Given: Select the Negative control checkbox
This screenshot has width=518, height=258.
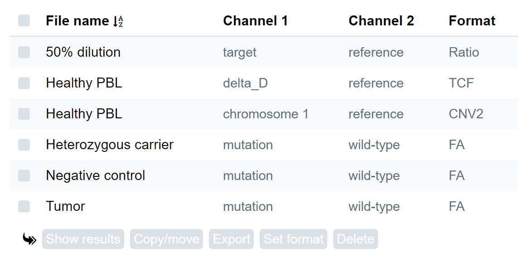Looking at the screenshot, I should point(24,175).
